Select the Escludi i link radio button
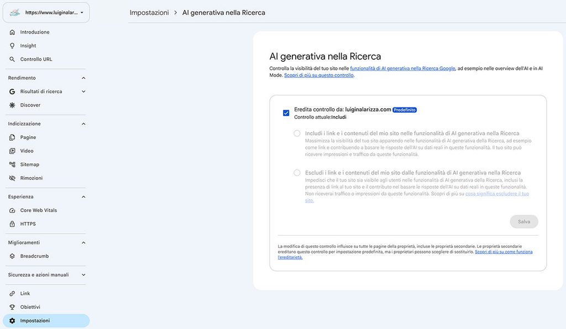This screenshot has height=329, width=566. pos(297,173)
